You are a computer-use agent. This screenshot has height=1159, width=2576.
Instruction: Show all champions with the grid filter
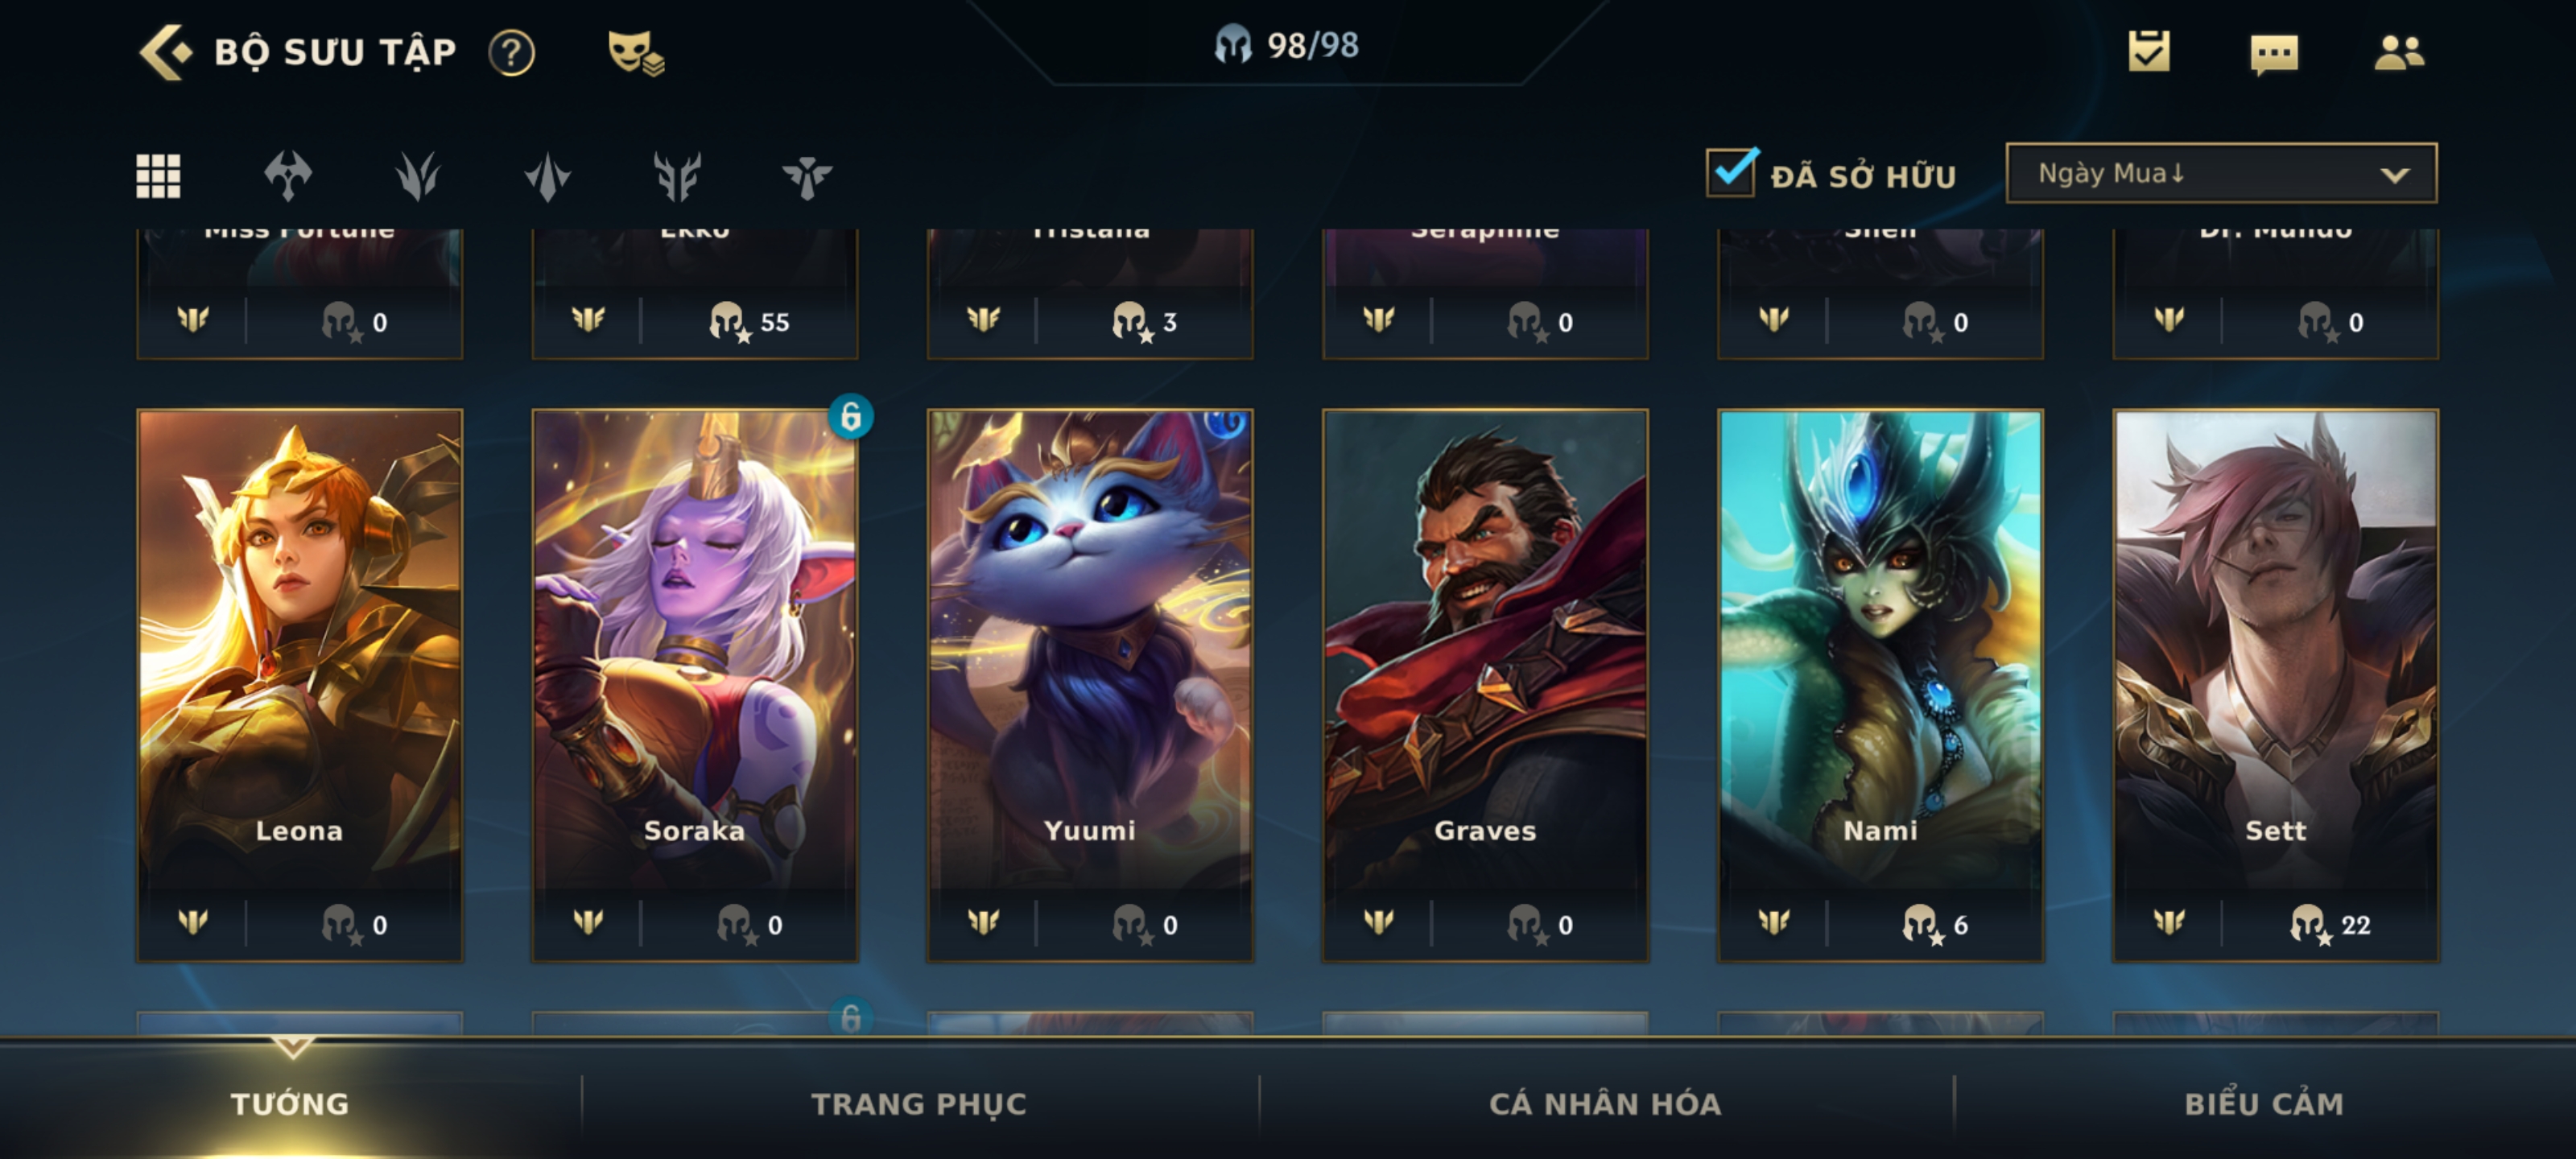(158, 176)
